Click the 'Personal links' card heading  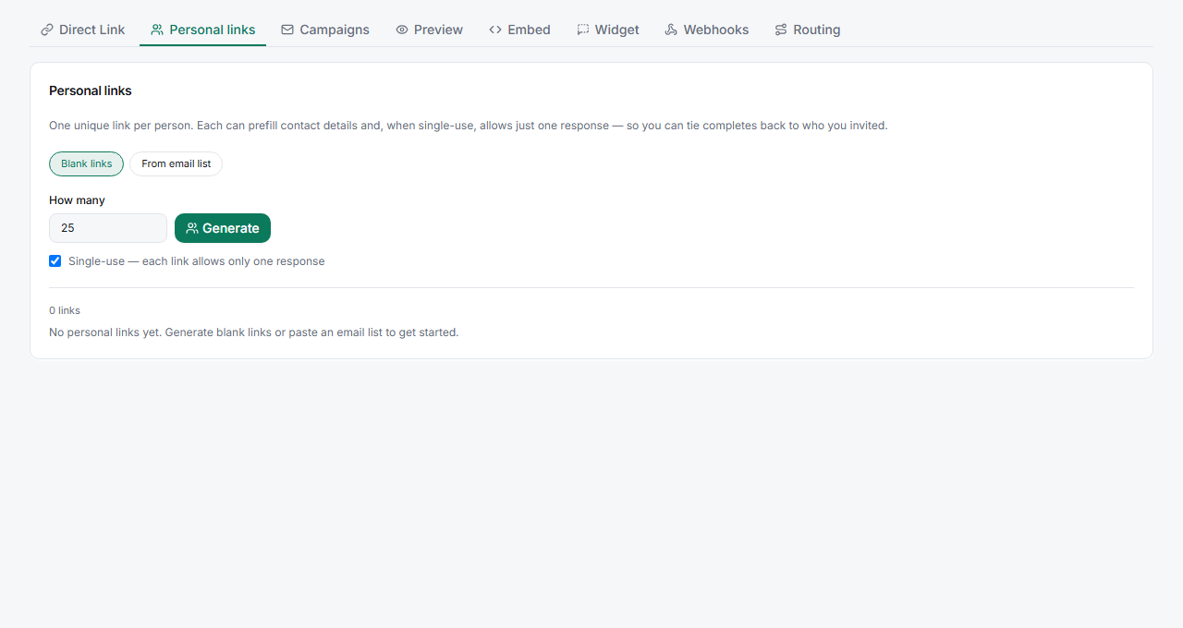coord(91,91)
